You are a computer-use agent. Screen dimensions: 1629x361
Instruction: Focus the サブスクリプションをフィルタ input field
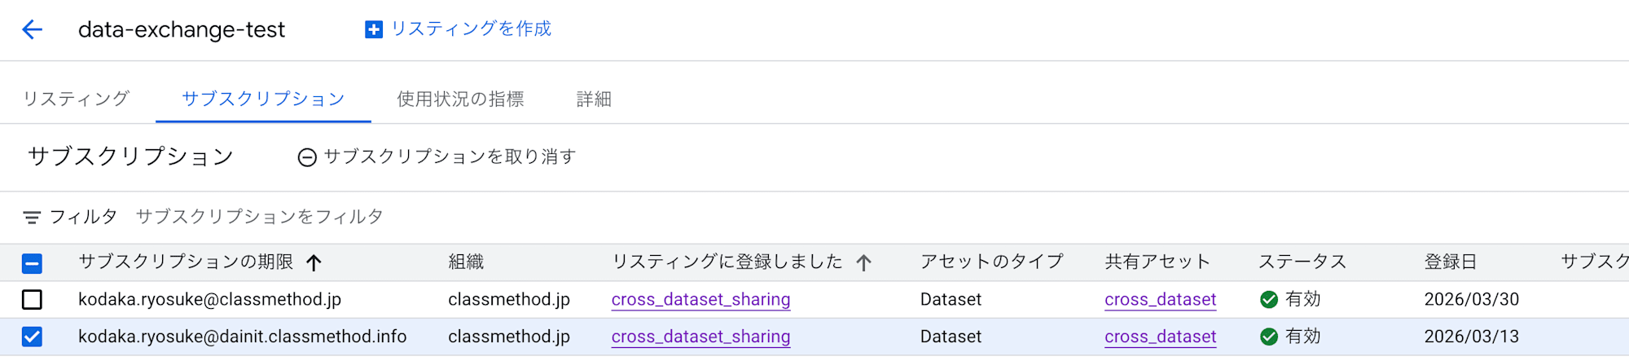pyautogui.click(x=259, y=217)
